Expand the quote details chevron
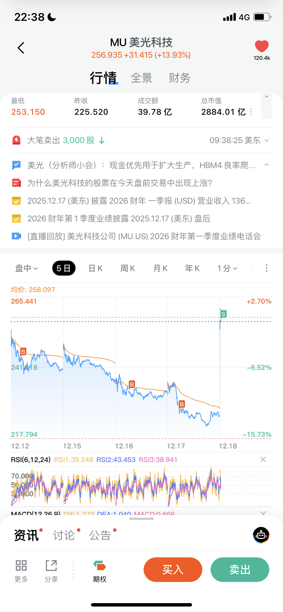Image resolution: width=283 pixels, height=612 pixels. tap(267, 97)
